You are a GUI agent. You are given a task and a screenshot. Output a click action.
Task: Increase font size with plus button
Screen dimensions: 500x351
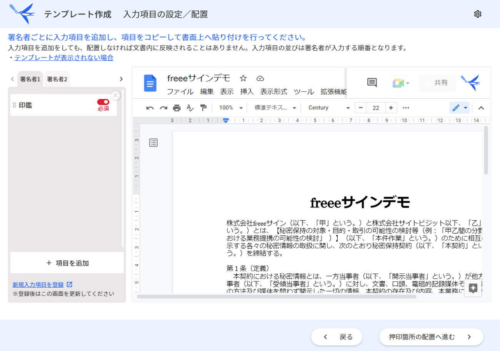click(391, 108)
